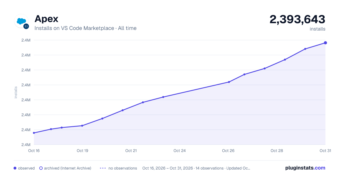Click the Apex Salesforce extension logo
This screenshot has width=339, height=178.
pyautogui.click(x=21, y=21)
